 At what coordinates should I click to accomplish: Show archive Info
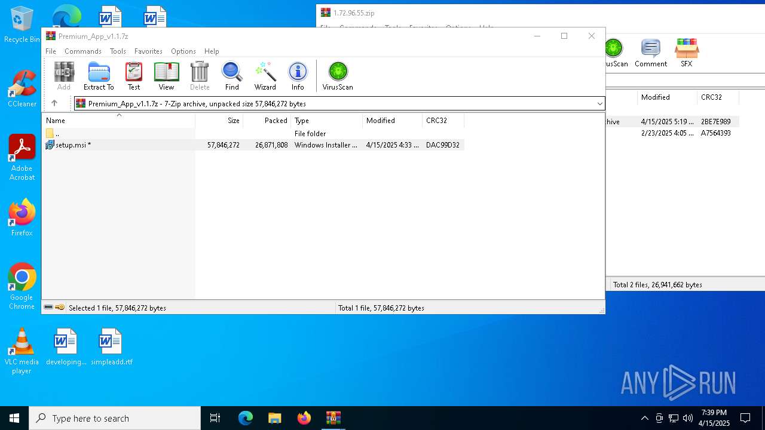(x=298, y=76)
